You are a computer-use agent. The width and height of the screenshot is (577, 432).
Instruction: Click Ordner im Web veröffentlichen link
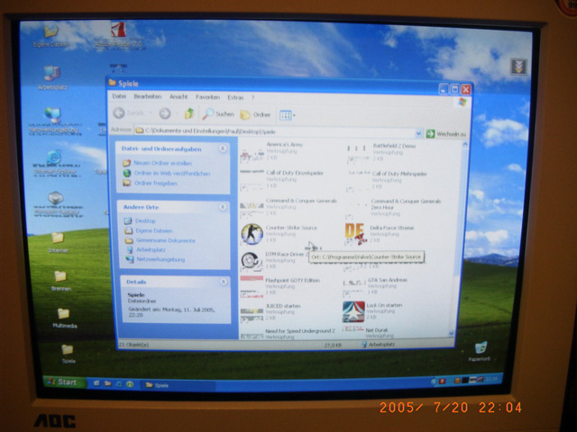[x=172, y=174]
